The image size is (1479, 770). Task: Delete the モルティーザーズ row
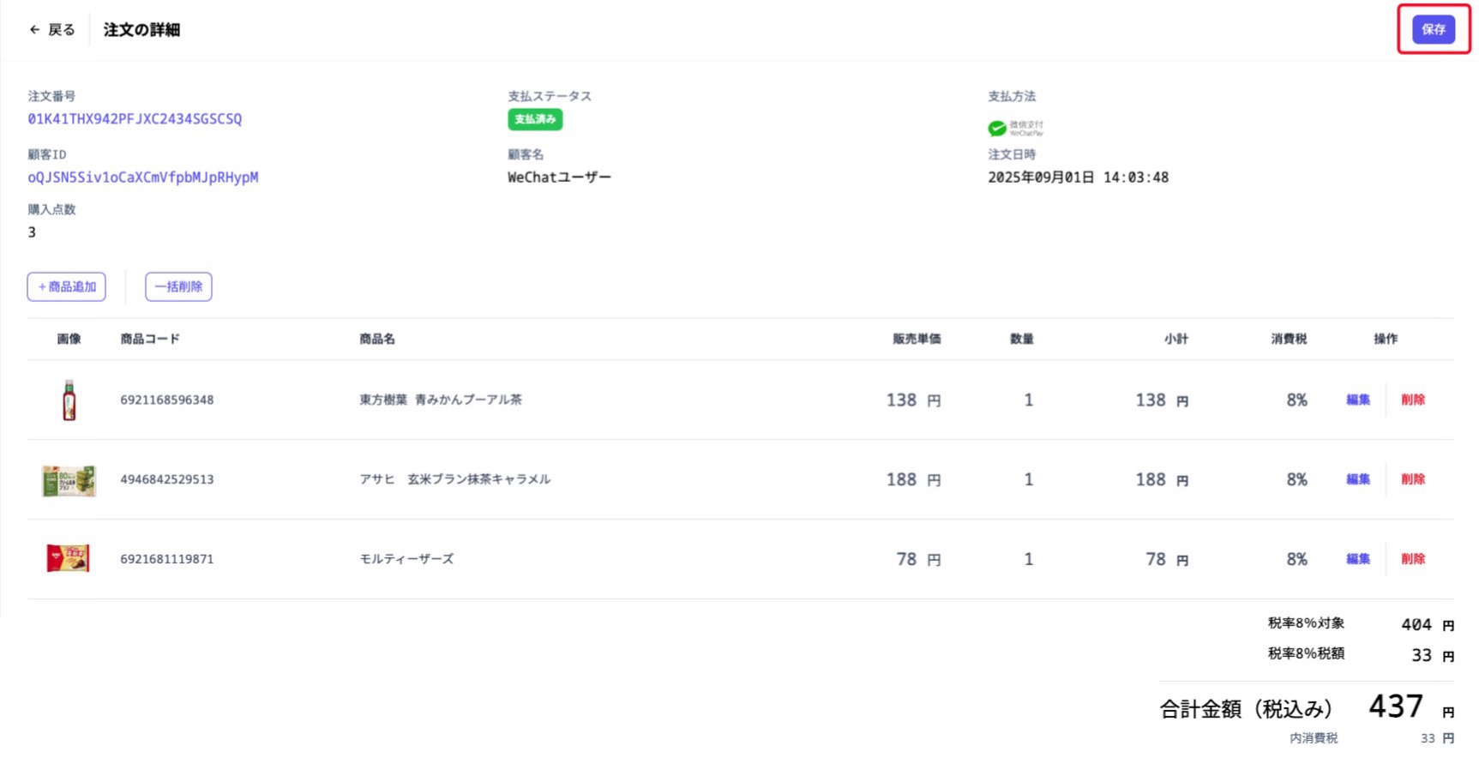pyautogui.click(x=1413, y=559)
